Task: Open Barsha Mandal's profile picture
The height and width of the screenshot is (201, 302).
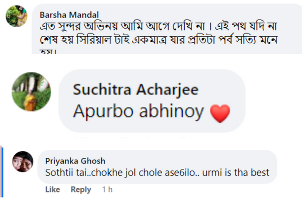Action: (16, 18)
